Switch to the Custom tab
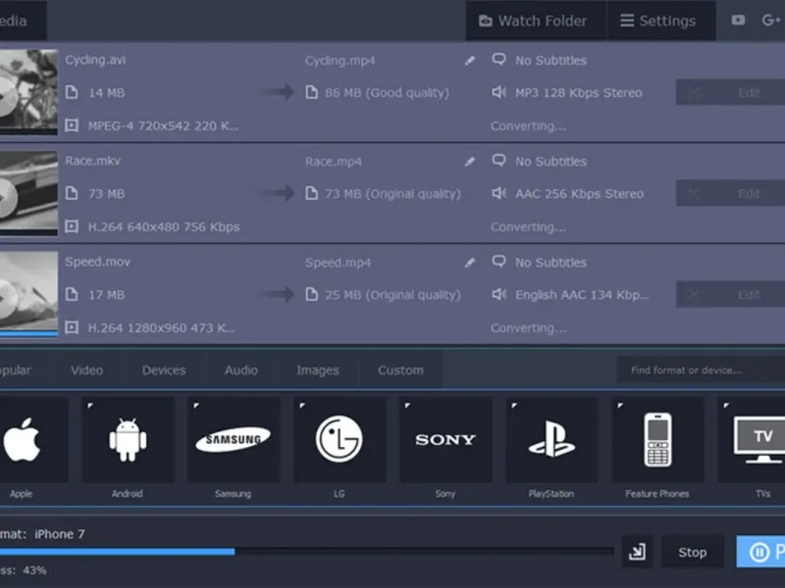This screenshot has height=588, width=785. (400, 370)
